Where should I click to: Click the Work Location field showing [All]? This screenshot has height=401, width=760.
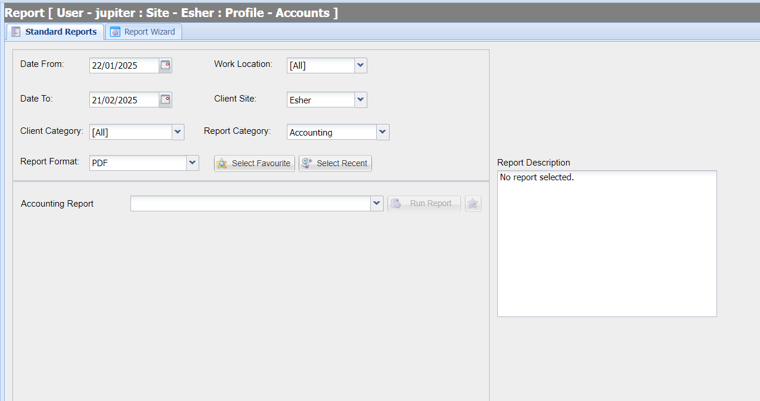click(x=321, y=65)
